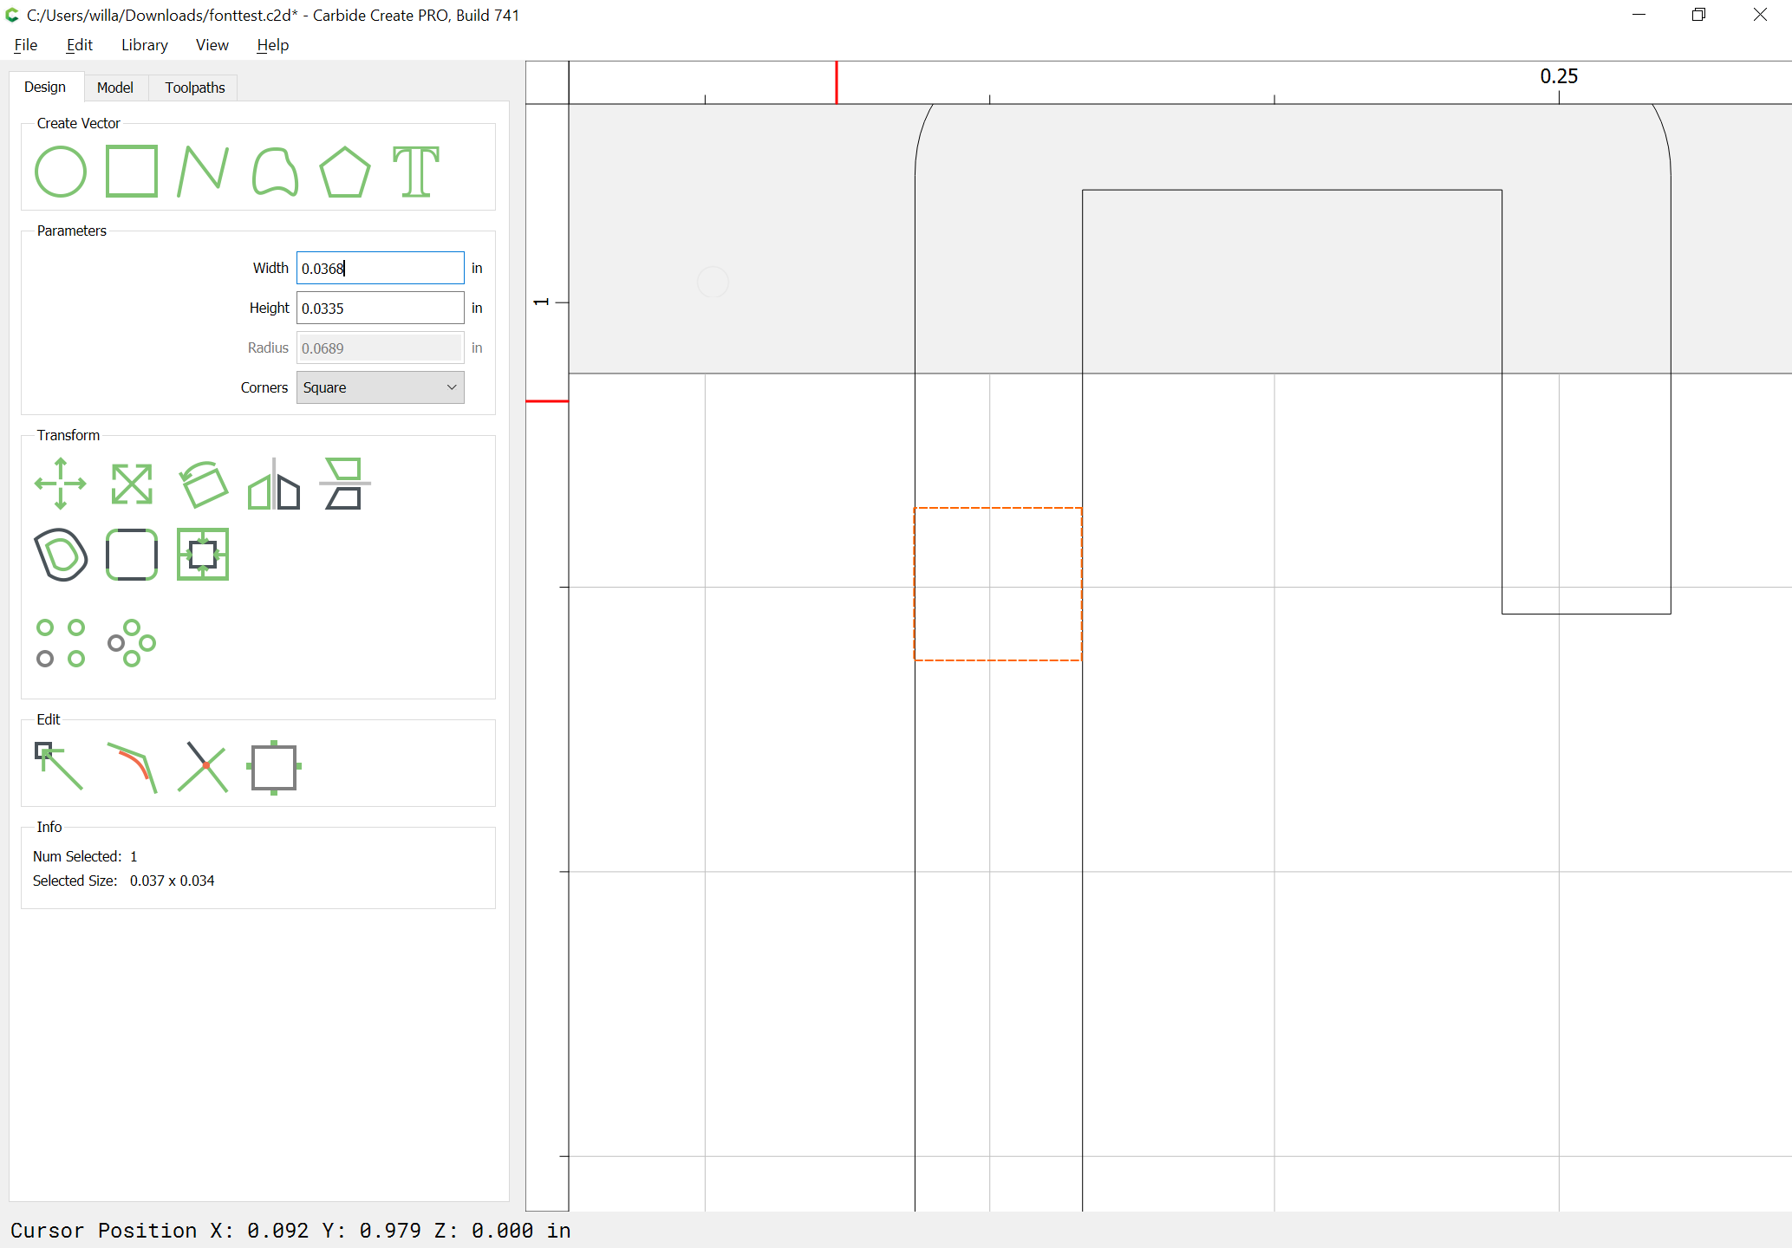Click the disabled Radius field
The image size is (1792, 1248).
tap(381, 348)
